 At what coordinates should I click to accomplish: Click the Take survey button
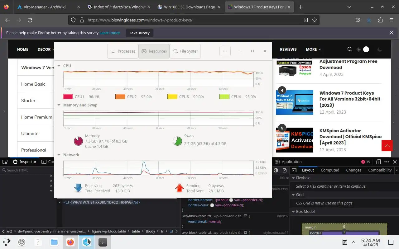coord(140,33)
